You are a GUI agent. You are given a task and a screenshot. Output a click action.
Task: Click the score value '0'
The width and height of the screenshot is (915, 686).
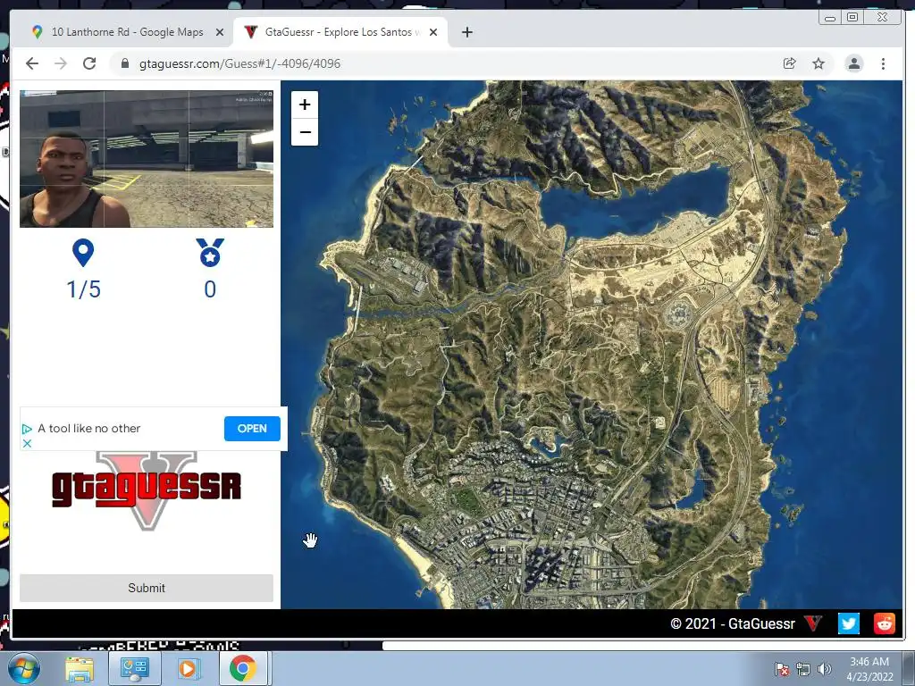[x=210, y=289]
